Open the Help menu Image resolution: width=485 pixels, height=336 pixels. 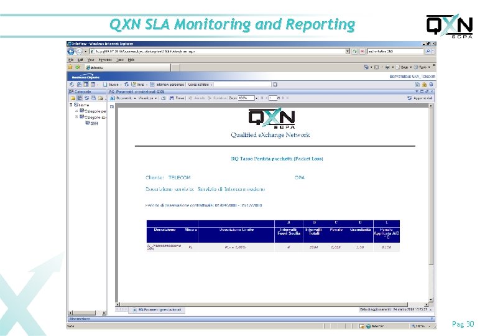click(131, 60)
